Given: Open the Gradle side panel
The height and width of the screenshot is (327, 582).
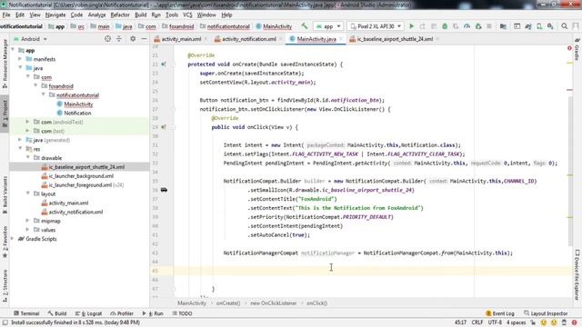Looking at the screenshot, I should [577, 49].
